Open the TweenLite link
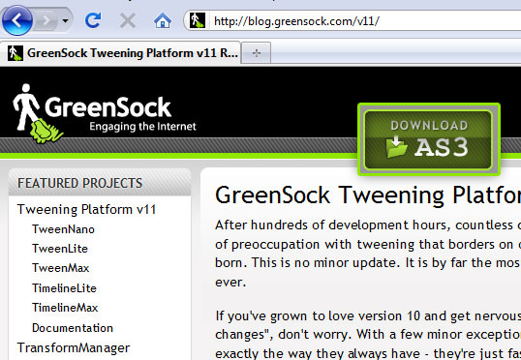 [x=60, y=249]
